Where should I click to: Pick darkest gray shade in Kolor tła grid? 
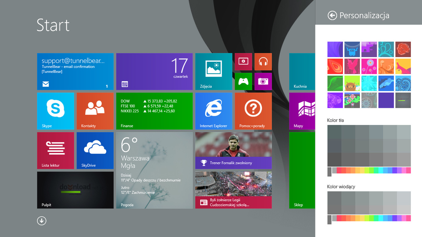pos(335,160)
